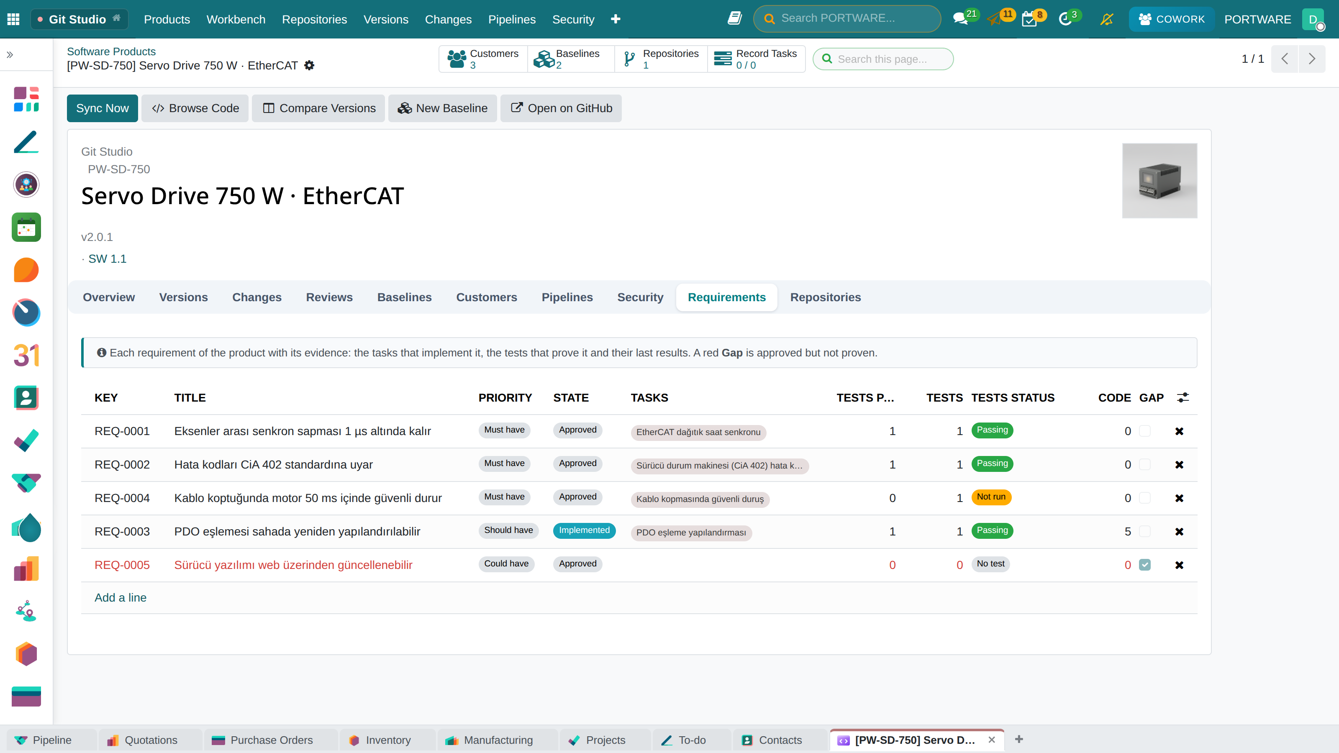Open the chat messages icon with badge 21
The width and height of the screenshot is (1339, 753).
click(x=961, y=19)
